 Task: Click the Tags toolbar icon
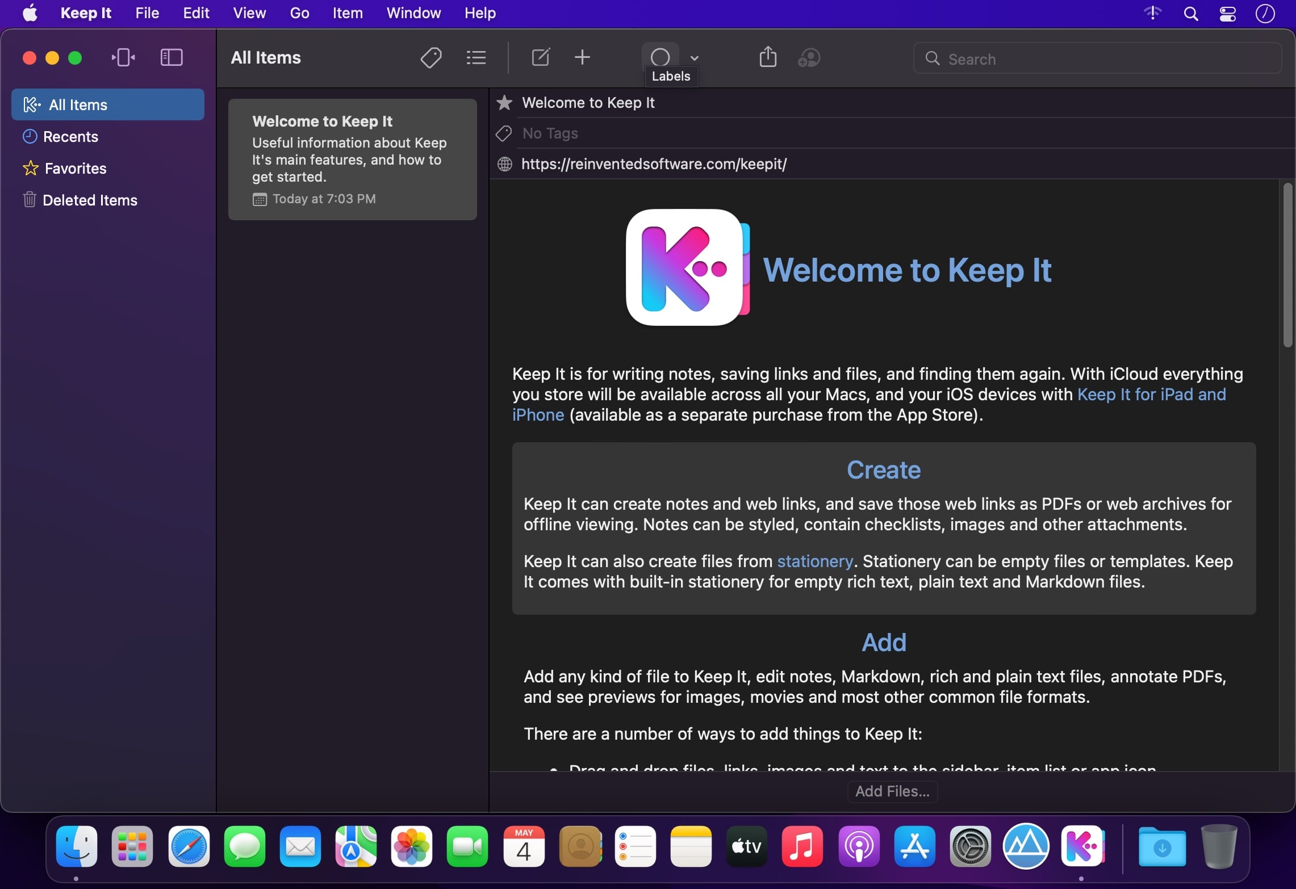pos(431,57)
